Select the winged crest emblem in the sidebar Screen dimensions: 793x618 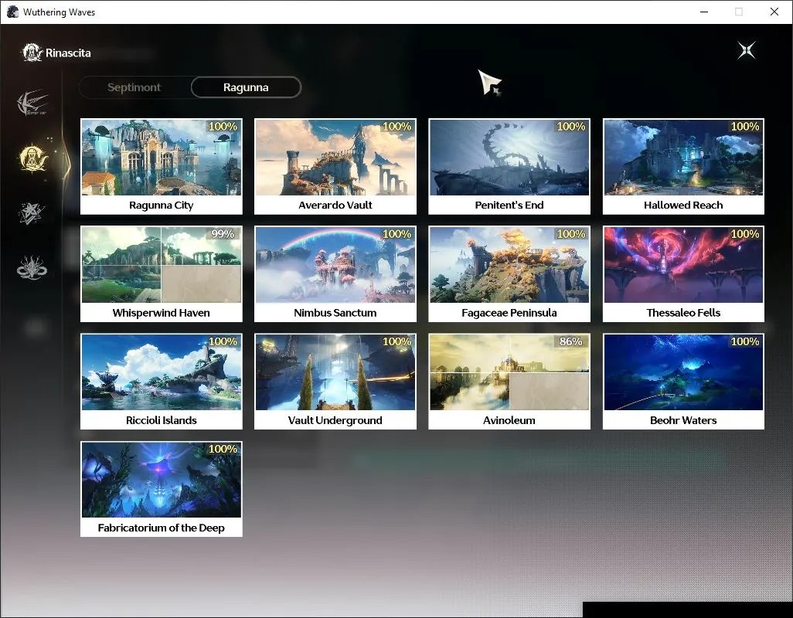pyautogui.click(x=32, y=268)
